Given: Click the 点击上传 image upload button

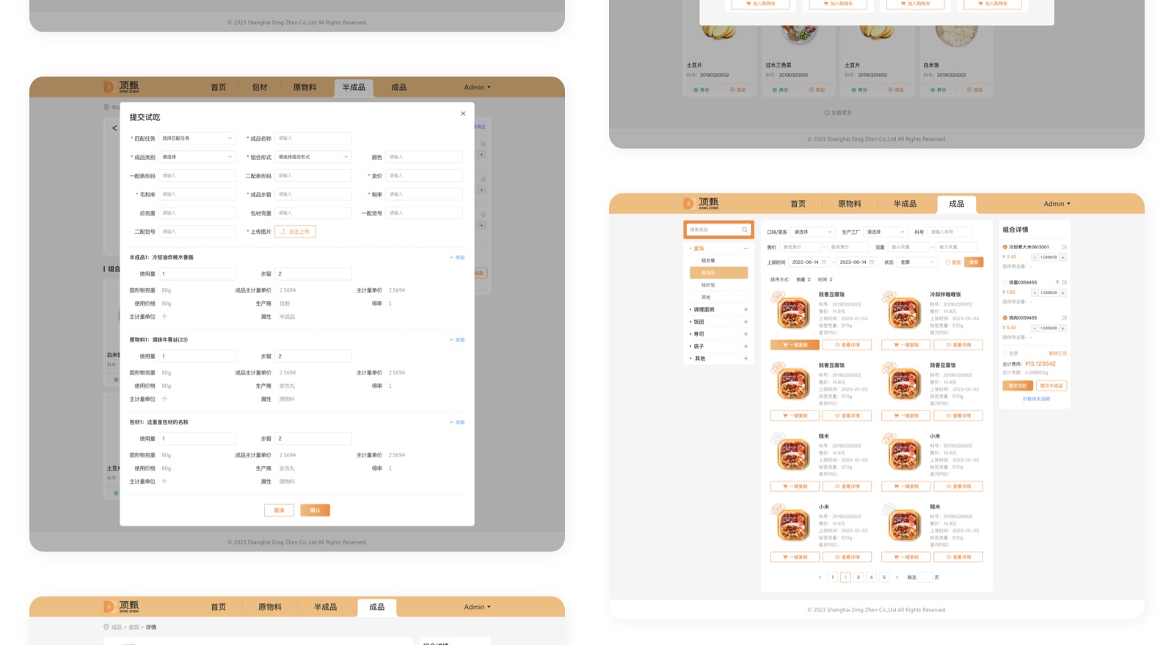Looking at the screenshot, I should coord(295,232).
